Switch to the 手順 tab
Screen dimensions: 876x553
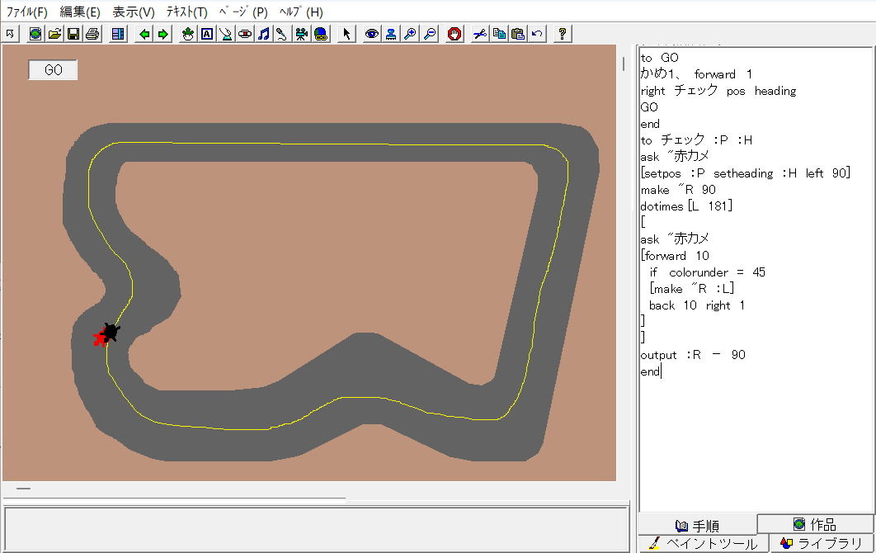pos(697,525)
